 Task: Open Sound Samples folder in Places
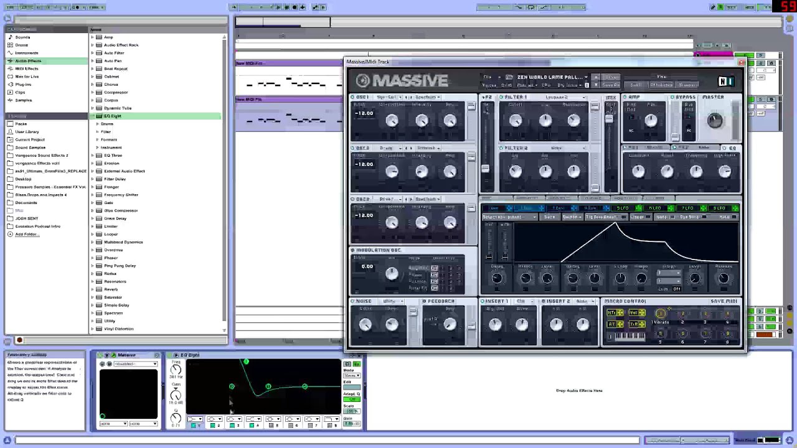click(30, 147)
